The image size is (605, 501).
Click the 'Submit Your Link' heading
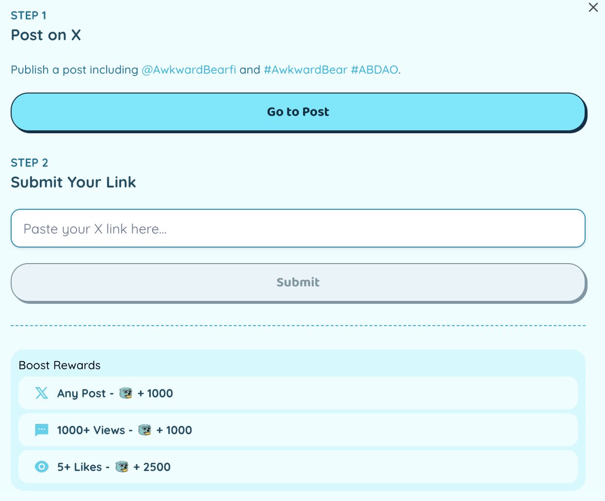[x=74, y=182]
